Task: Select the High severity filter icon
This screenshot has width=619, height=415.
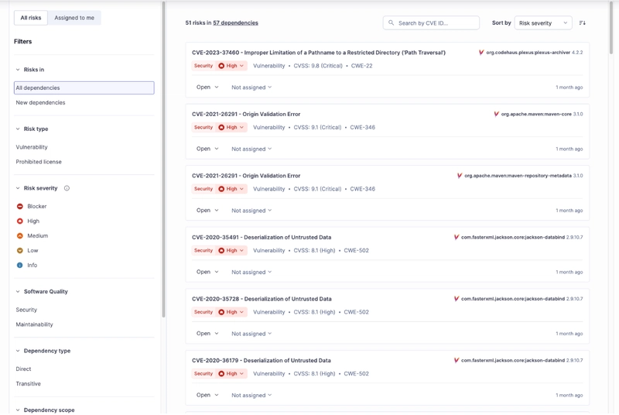Action: 20,221
